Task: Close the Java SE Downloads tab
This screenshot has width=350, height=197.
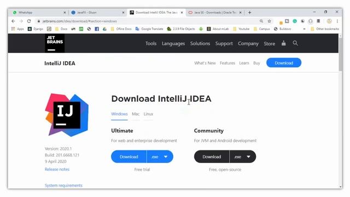Action: 241,13
